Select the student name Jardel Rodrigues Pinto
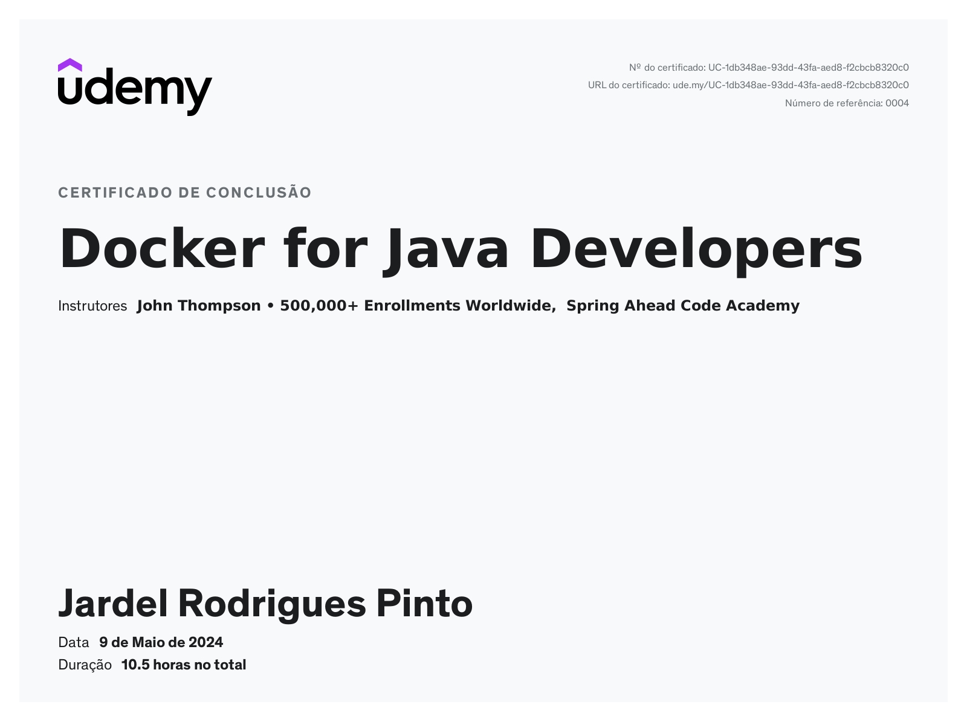Image resolution: width=967 pixels, height=719 pixels. tap(266, 602)
